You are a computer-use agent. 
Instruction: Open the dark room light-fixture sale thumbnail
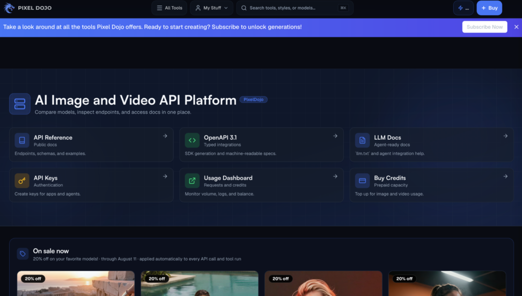click(x=447, y=284)
